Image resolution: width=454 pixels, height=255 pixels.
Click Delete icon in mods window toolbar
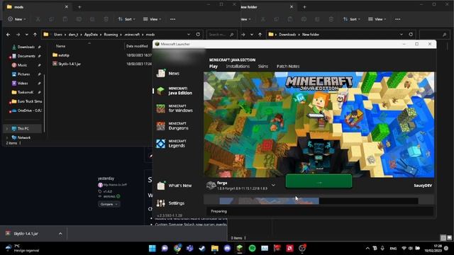click(106, 19)
